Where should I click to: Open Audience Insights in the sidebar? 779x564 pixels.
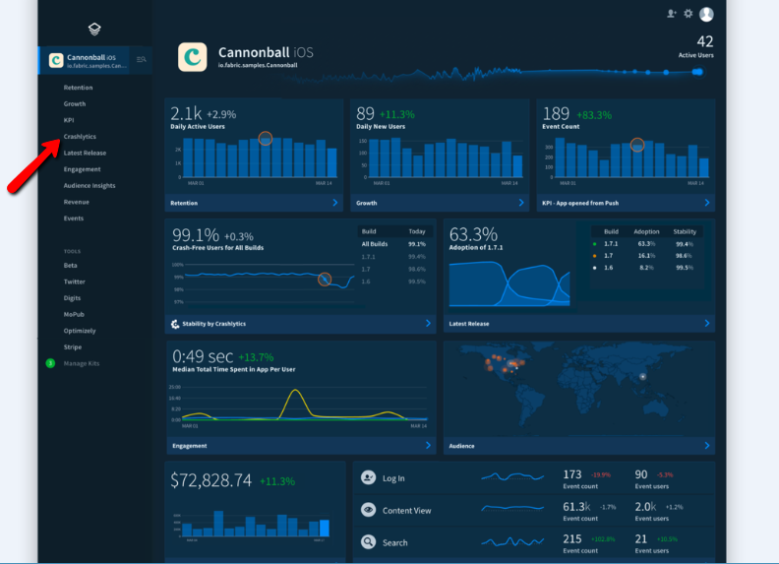coord(90,185)
